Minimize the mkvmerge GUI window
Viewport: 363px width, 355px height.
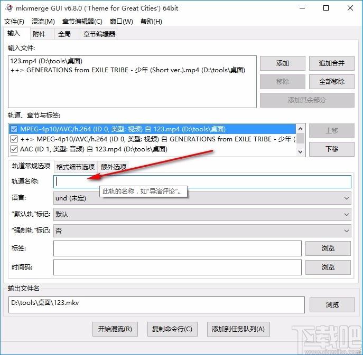tap(302, 8)
